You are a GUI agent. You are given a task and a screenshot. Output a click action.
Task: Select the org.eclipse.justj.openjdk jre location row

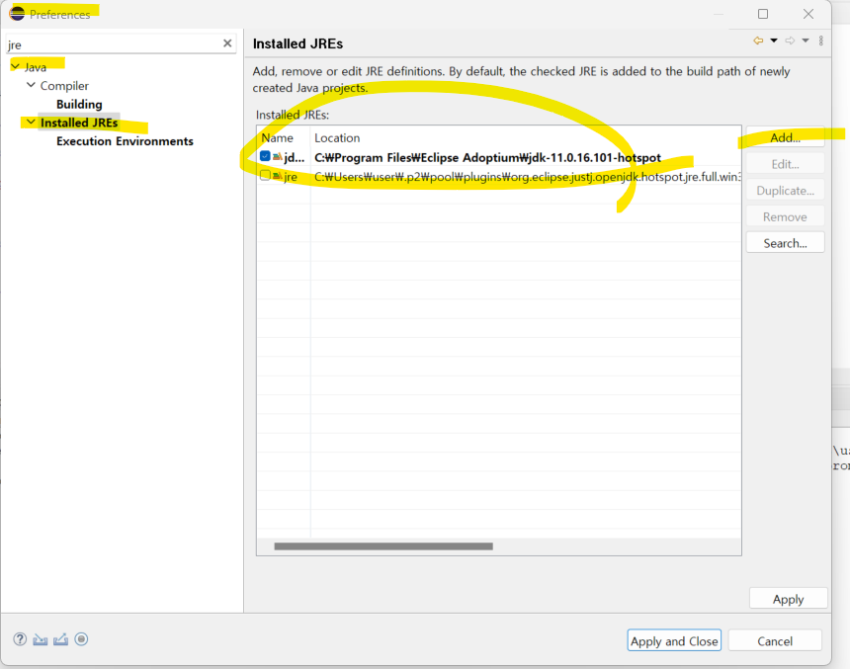click(x=527, y=177)
